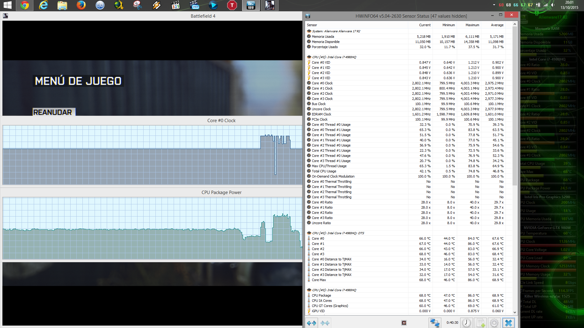The height and width of the screenshot is (328, 584).
Task: Select the Uncore Clock row
Action: [409, 109]
